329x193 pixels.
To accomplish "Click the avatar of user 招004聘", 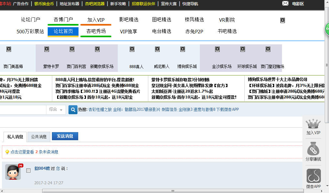I will point(13,172).
